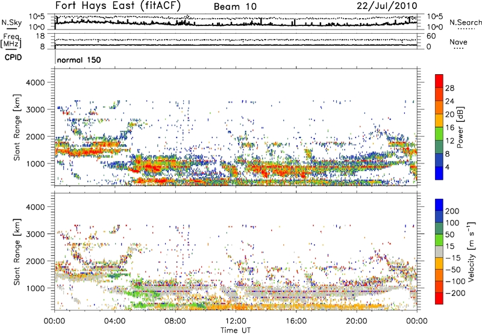Click the "28" power colorbar label
This screenshot has height=334, width=482.
[x=449, y=88]
